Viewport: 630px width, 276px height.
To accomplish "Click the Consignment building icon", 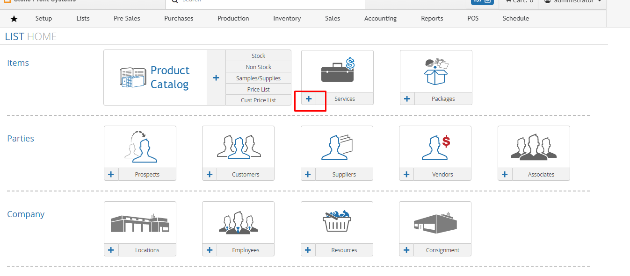I will (x=435, y=223).
